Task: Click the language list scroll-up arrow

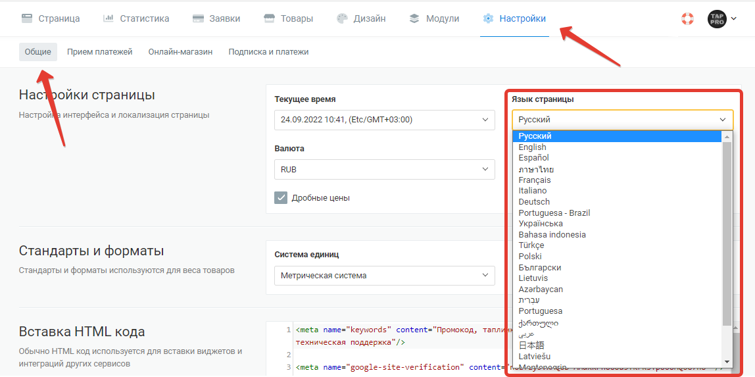Action: tap(727, 136)
